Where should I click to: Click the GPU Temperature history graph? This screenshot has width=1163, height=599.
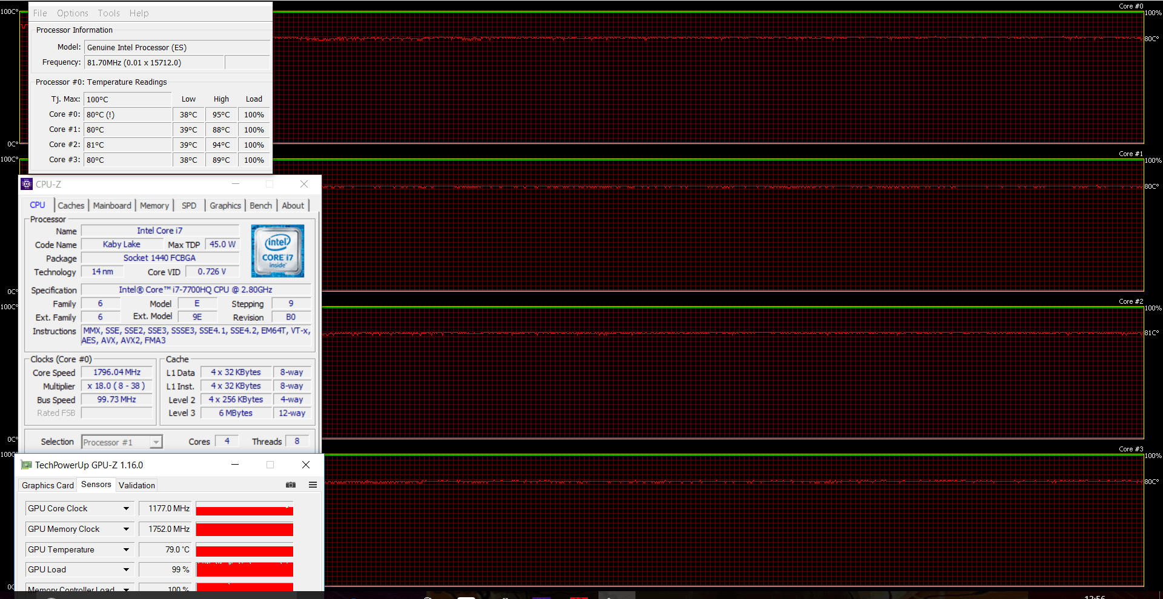[245, 550]
